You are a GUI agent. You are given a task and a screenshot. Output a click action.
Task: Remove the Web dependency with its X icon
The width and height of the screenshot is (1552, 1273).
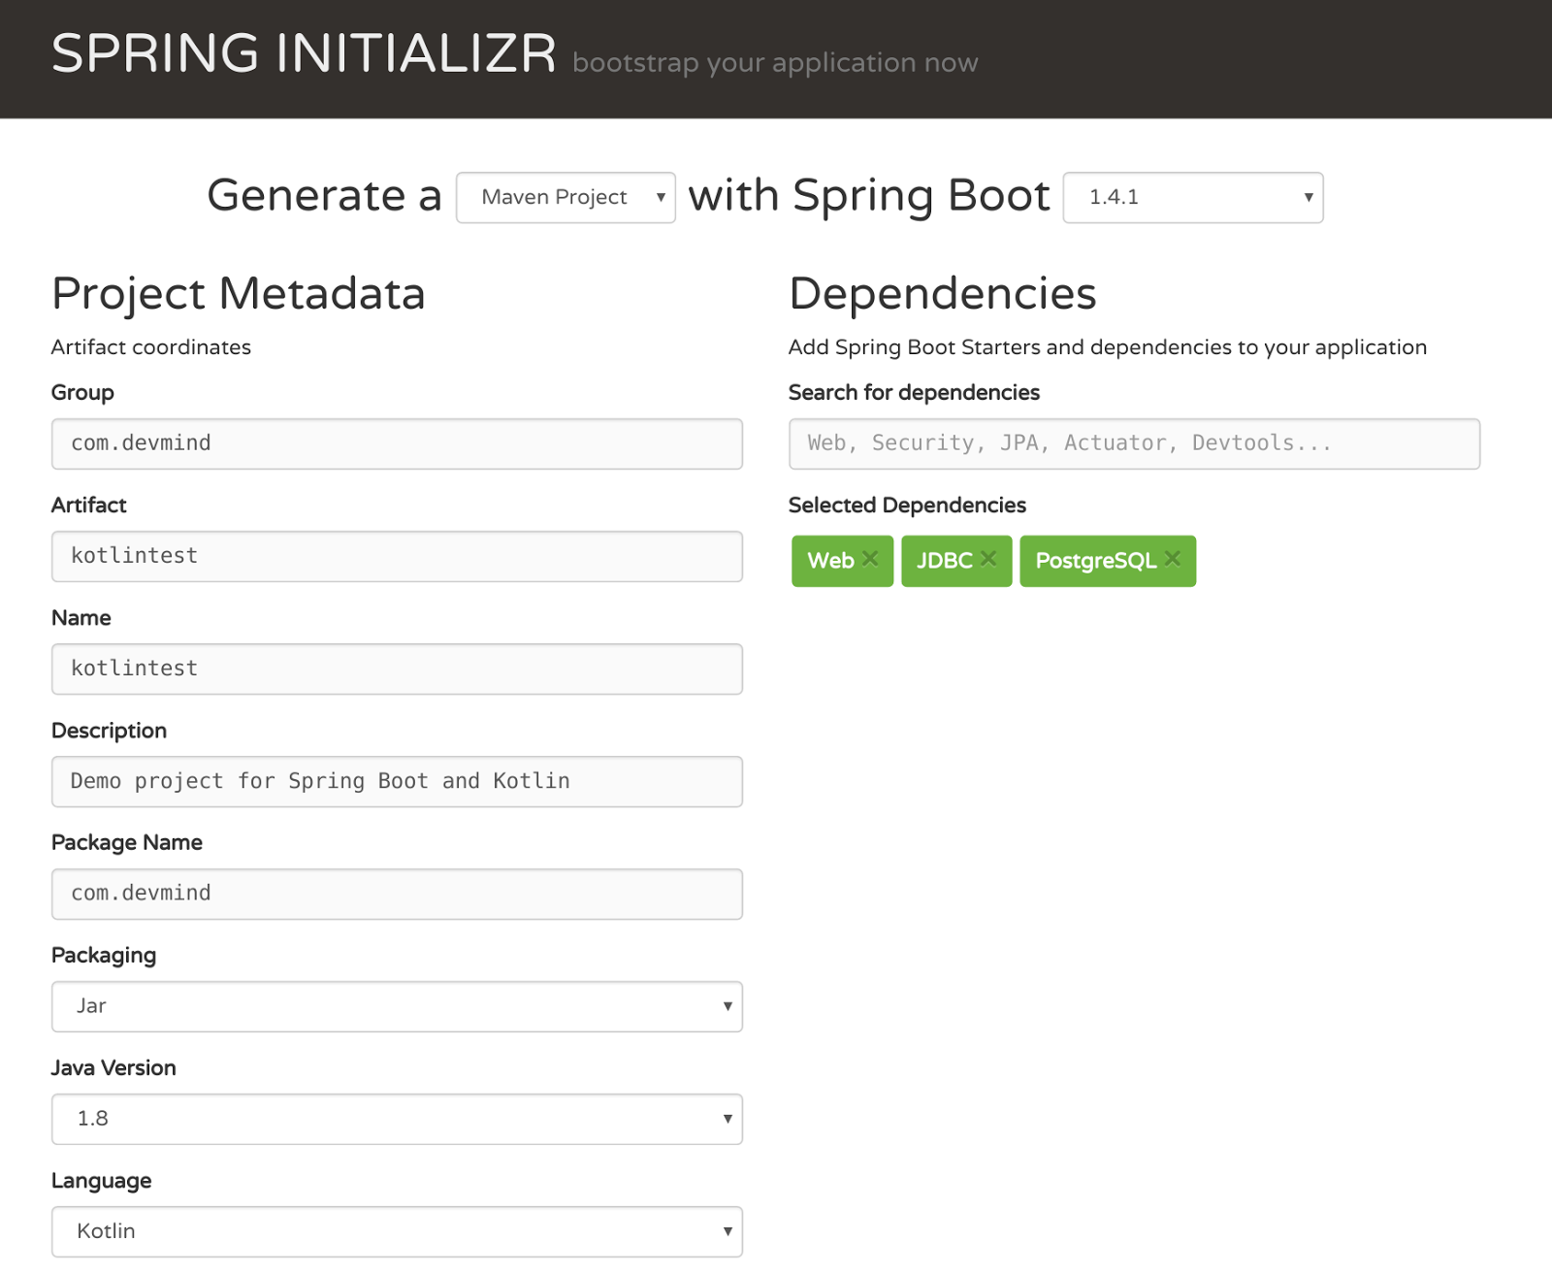(870, 559)
